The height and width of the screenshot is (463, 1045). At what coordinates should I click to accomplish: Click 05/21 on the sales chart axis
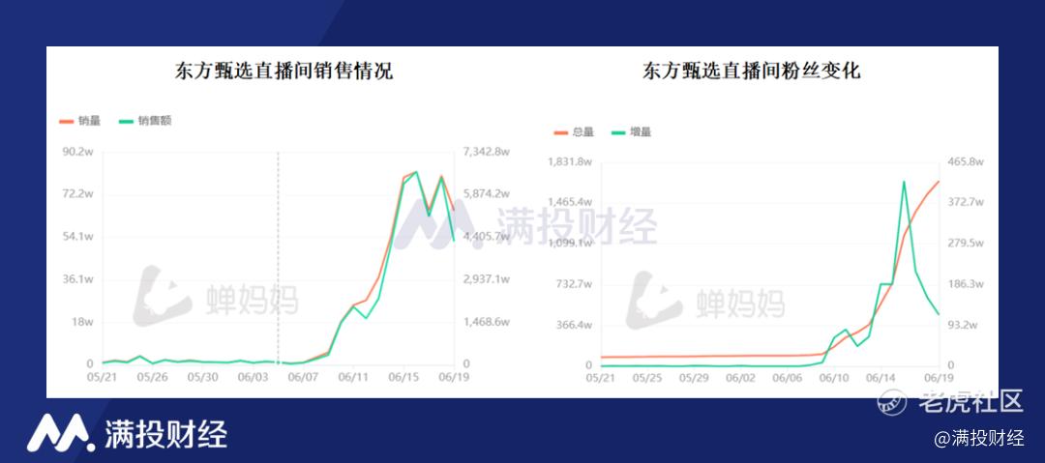point(102,376)
